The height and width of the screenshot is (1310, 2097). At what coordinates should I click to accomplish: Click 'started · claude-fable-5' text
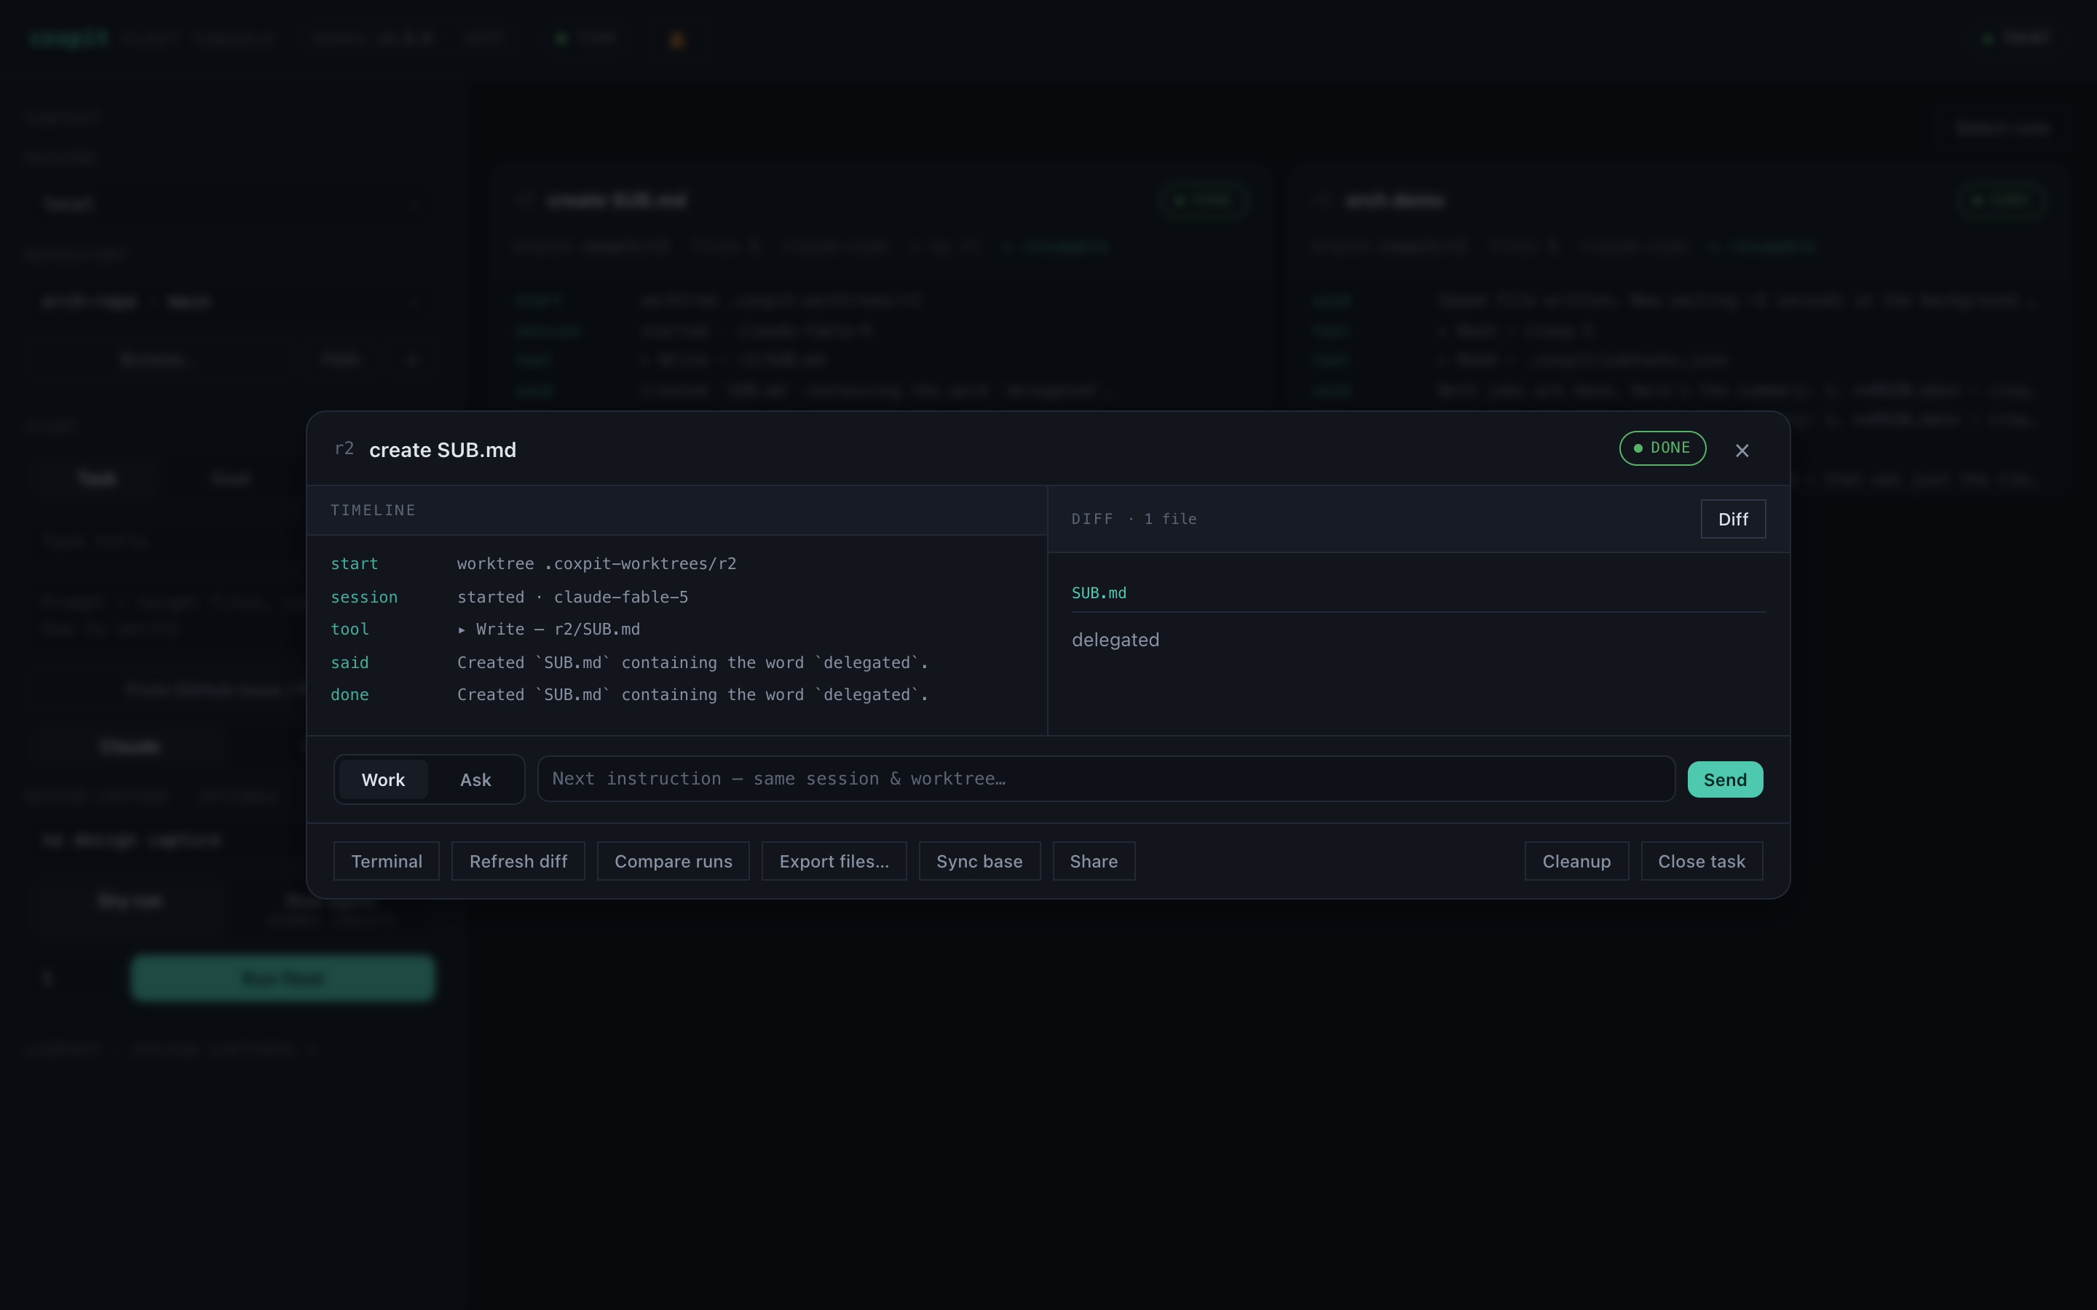(x=573, y=598)
